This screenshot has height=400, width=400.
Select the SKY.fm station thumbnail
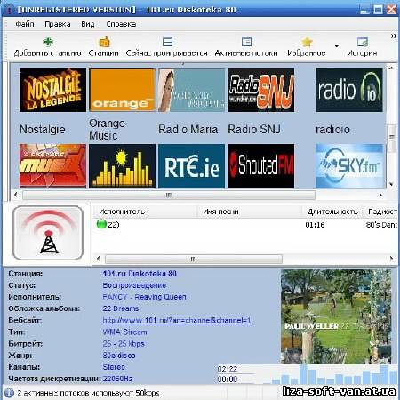coord(349,166)
